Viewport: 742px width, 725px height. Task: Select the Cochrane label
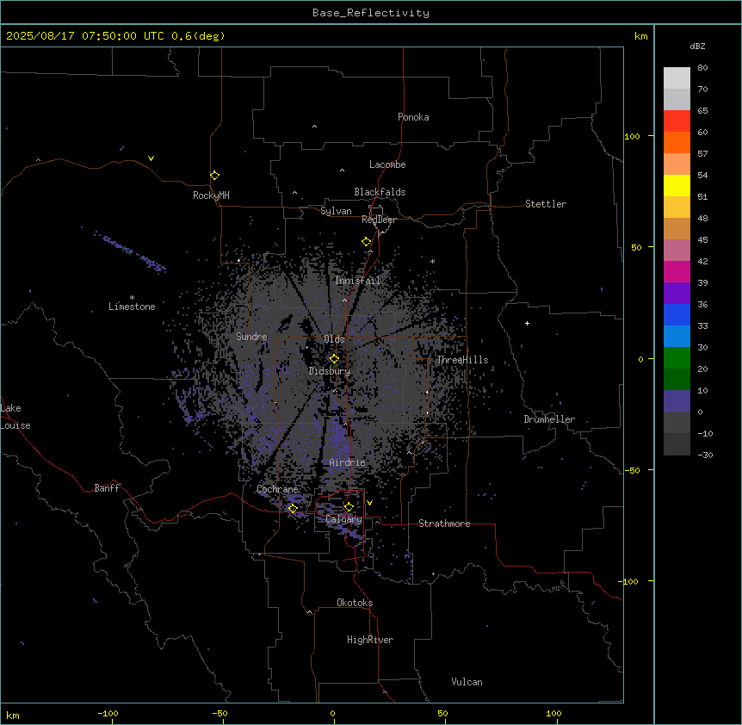[x=277, y=489]
